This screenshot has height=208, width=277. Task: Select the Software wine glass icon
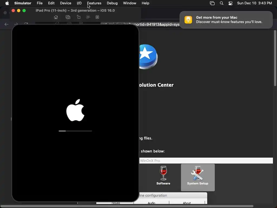163,175
